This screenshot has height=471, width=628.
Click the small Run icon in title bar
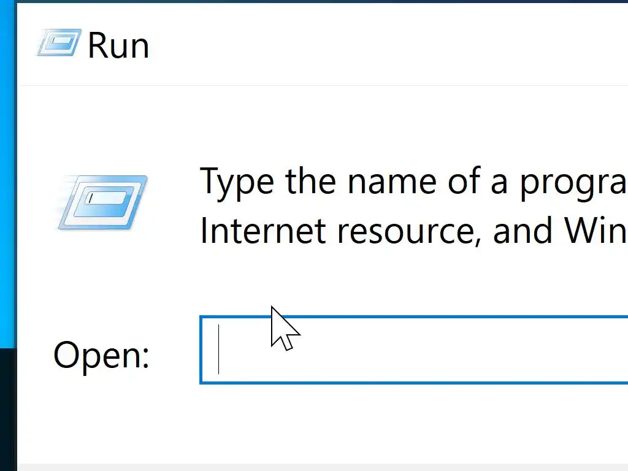point(59,43)
